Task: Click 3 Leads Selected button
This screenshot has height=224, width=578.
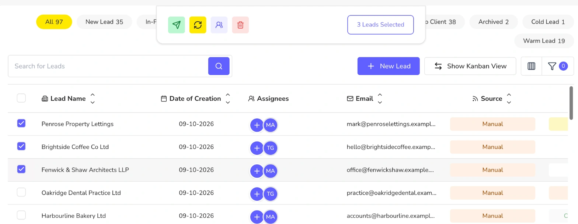Action: (x=380, y=25)
